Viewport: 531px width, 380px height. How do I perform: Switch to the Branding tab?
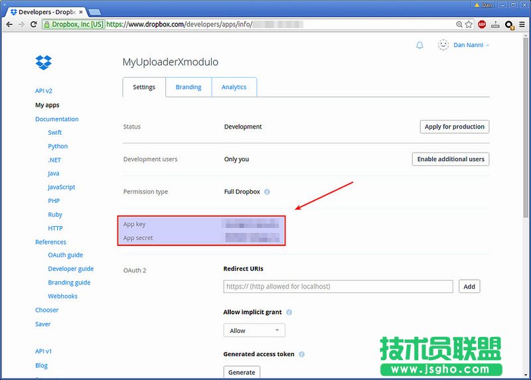[x=189, y=87]
